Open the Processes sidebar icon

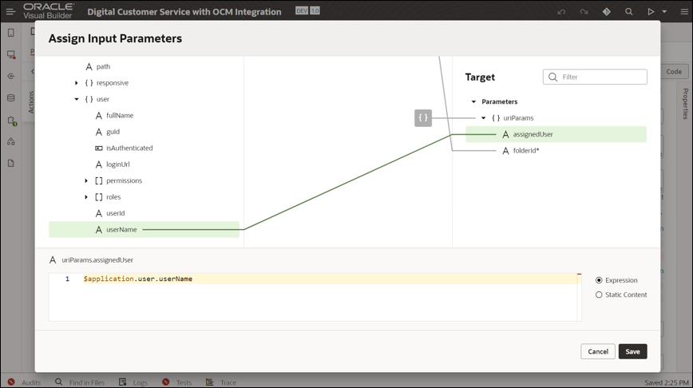(x=11, y=141)
